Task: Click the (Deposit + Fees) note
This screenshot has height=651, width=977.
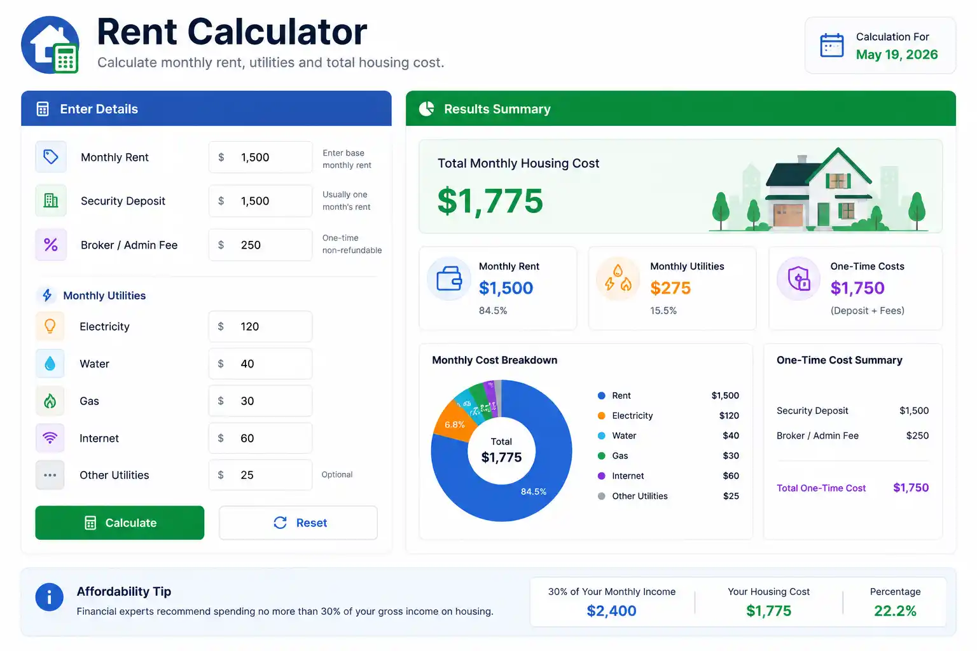Action: (868, 311)
